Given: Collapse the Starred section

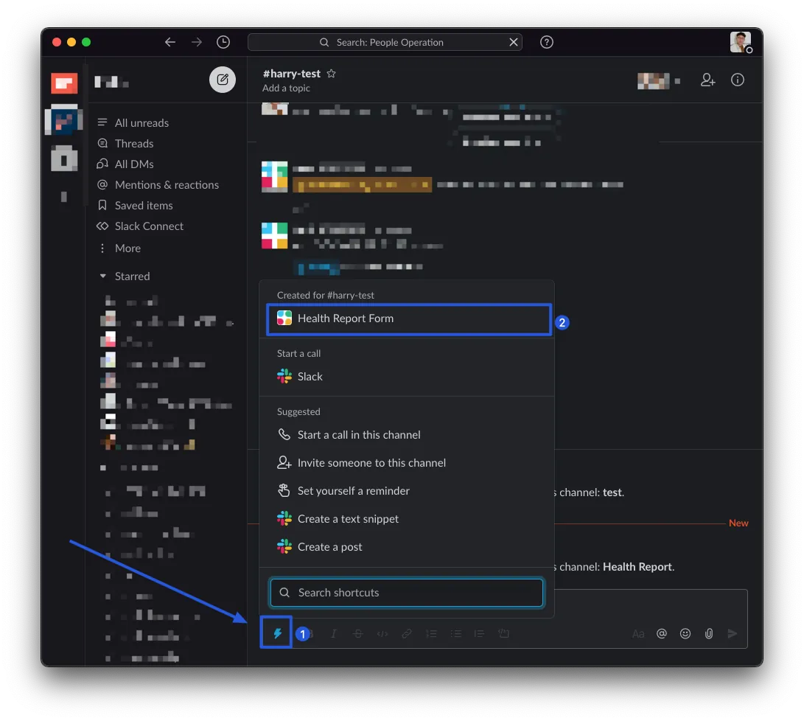Looking at the screenshot, I should 103,276.
